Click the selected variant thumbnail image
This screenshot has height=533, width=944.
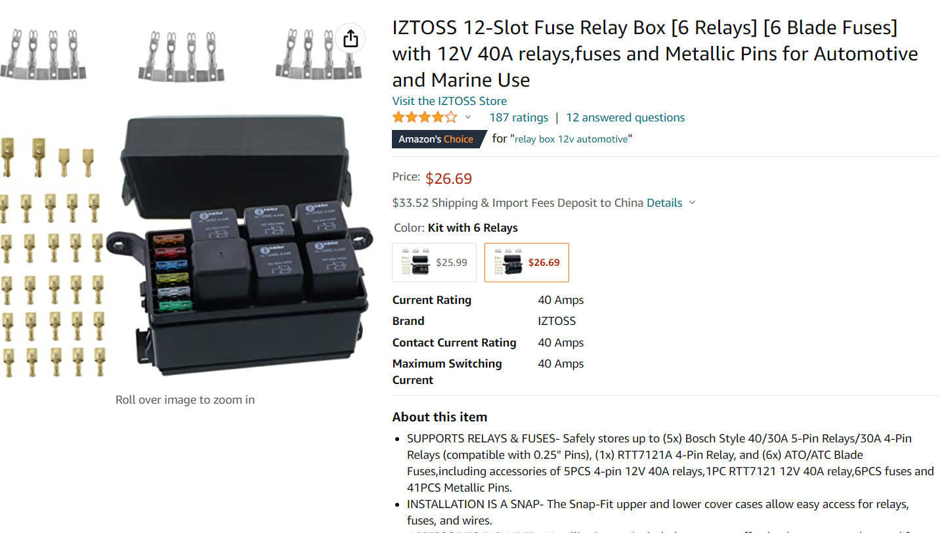click(x=508, y=263)
